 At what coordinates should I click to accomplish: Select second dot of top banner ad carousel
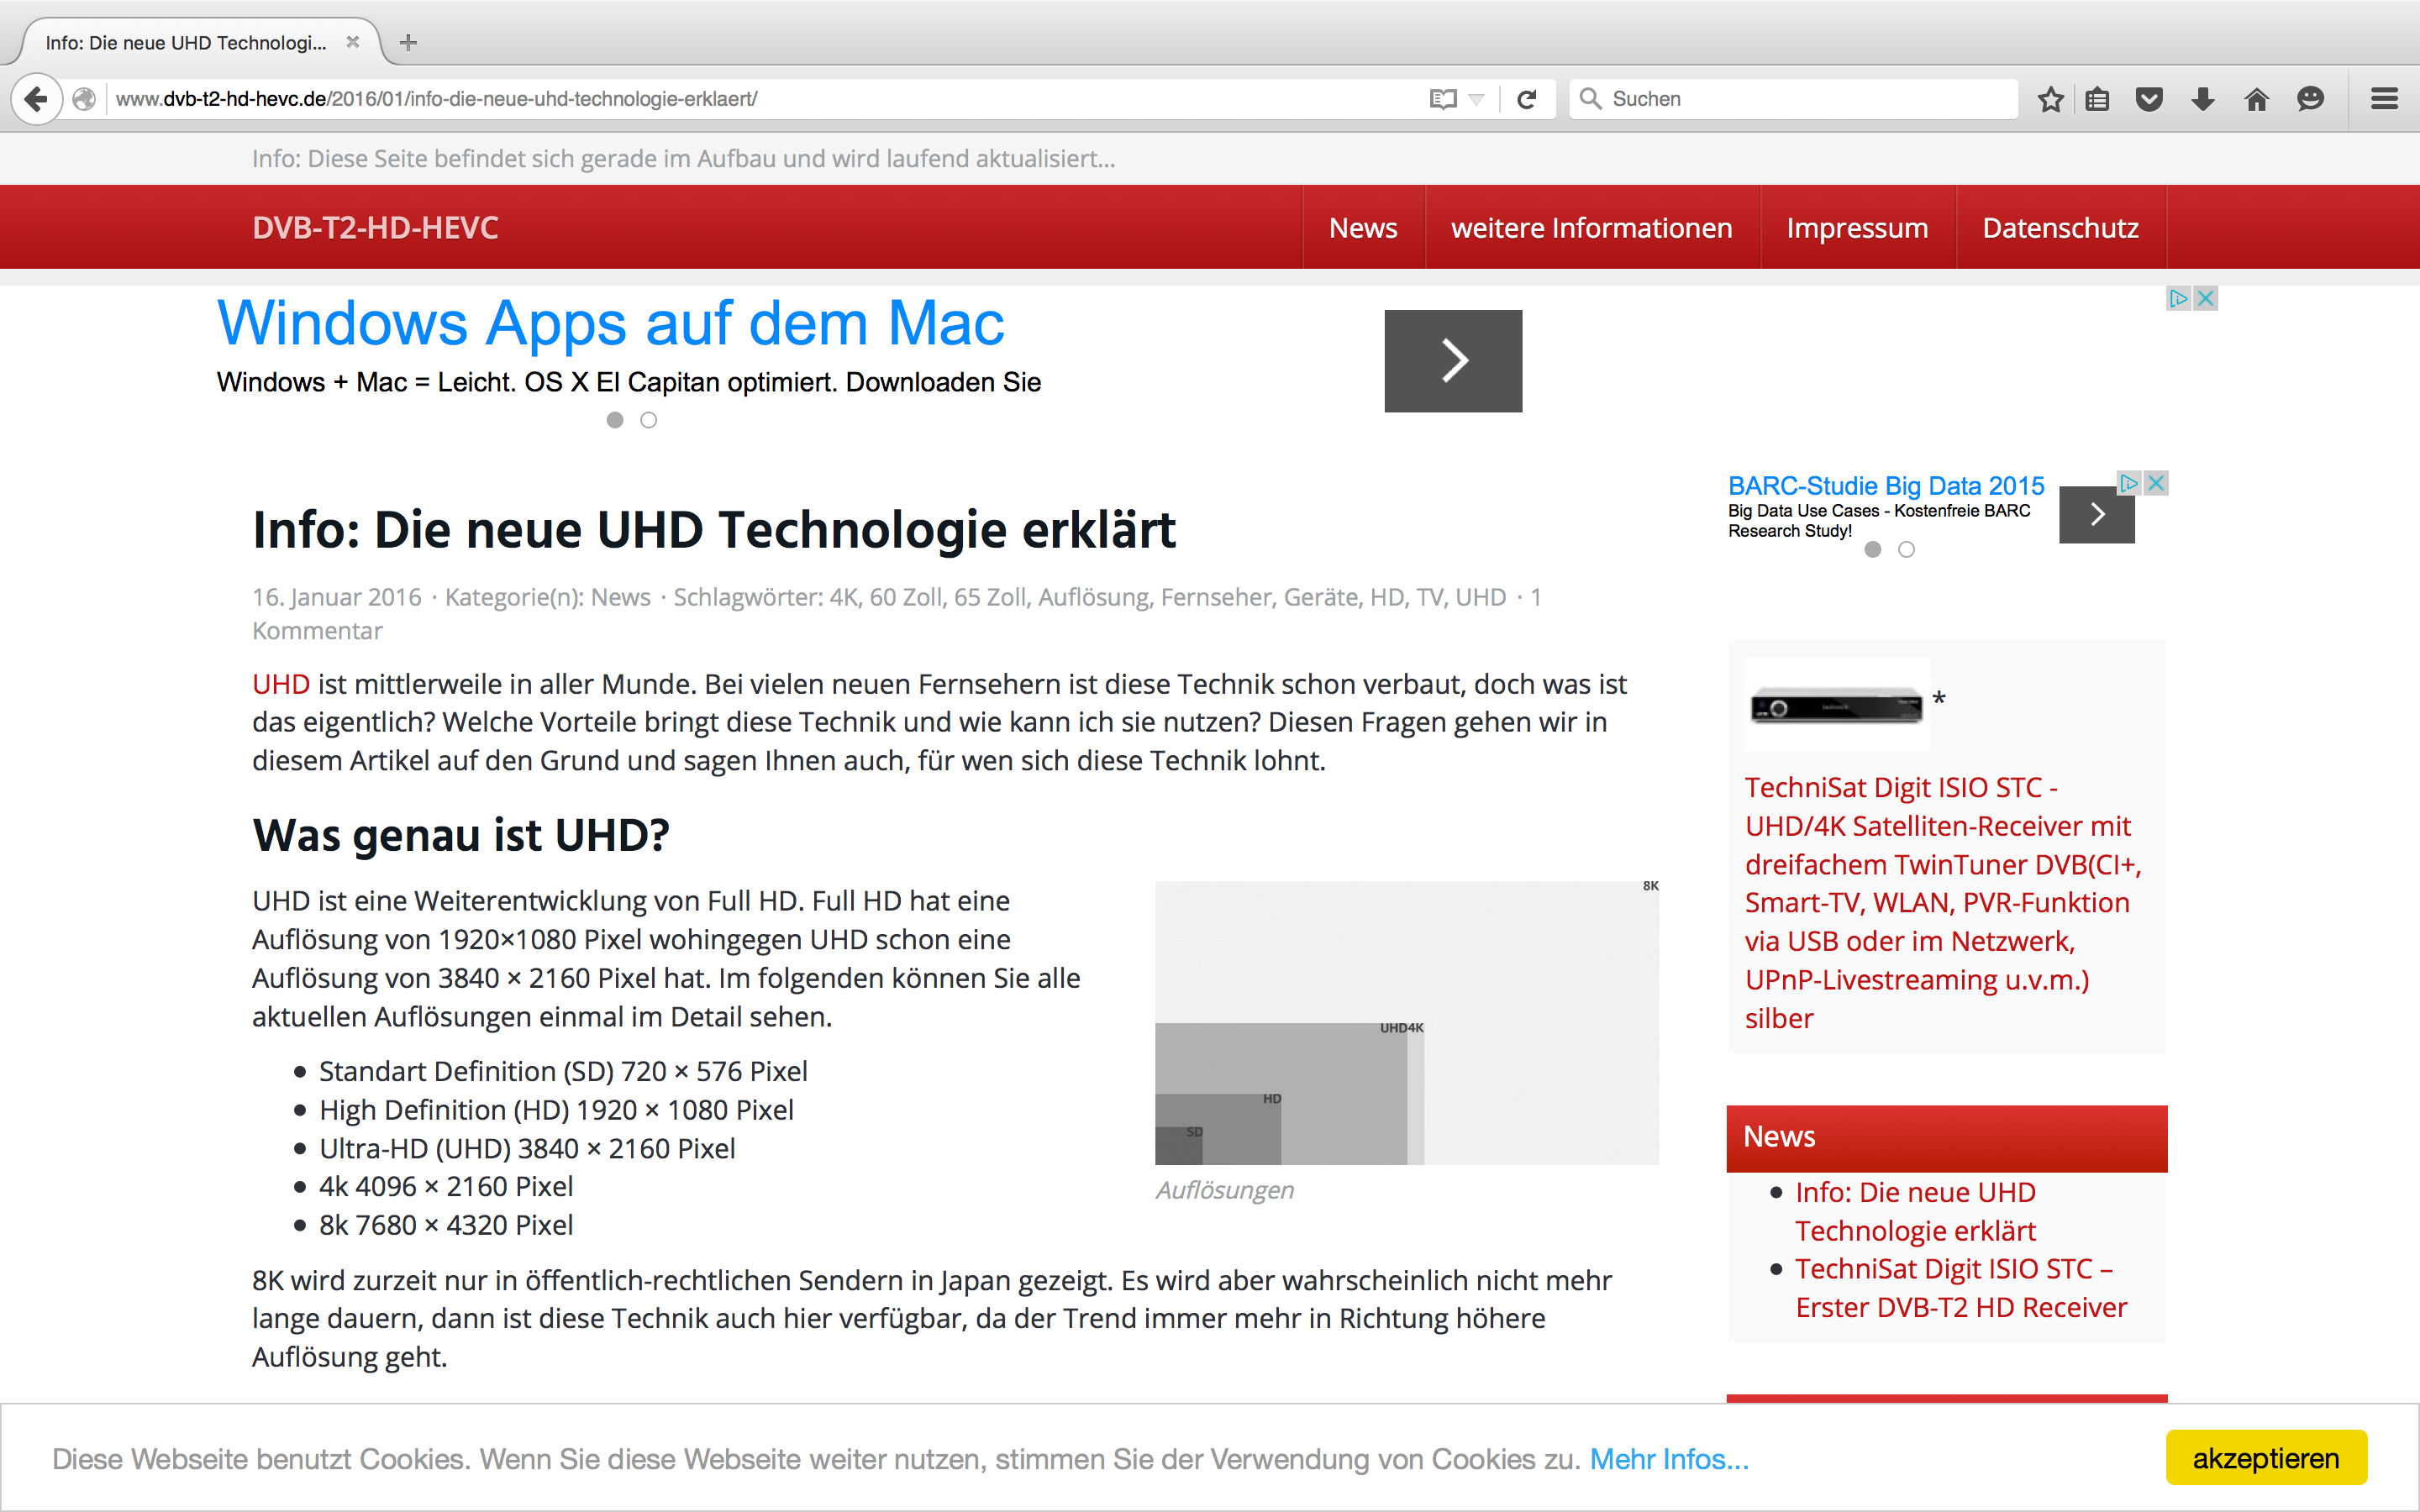[649, 420]
